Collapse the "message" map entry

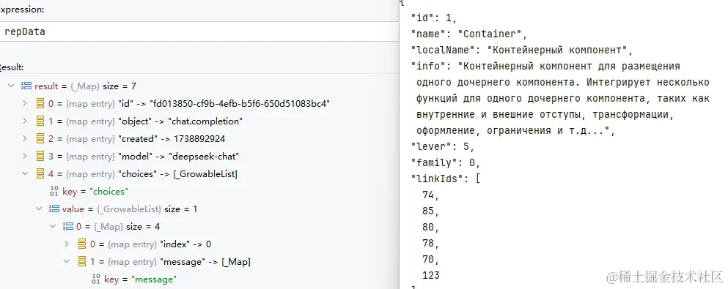coord(67,262)
